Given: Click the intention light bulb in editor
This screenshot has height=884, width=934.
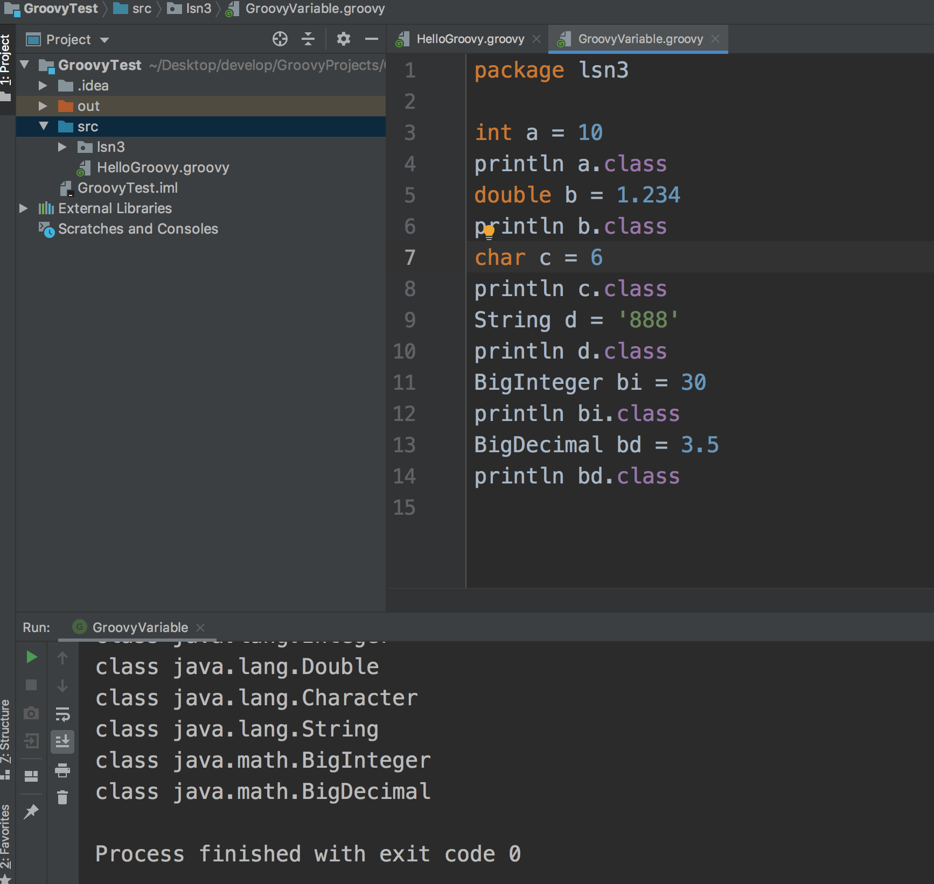Looking at the screenshot, I should click(x=489, y=232).
